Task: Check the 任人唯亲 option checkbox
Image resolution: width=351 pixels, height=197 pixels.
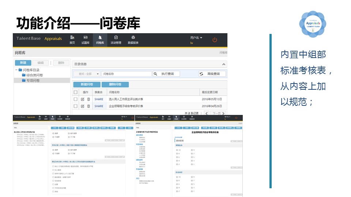Action: coord(53,170)
